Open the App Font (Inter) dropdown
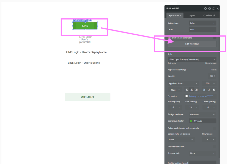Viewport: 227px width, 164px height. (183, 83)
